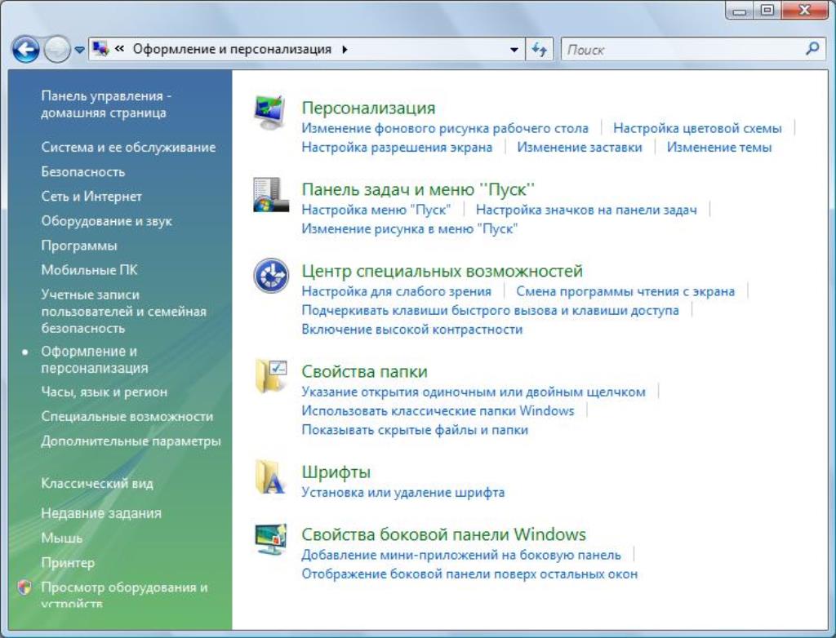Open the Безопасность category
The width and height of the screenshot is (836, 638).
[83, 171]
